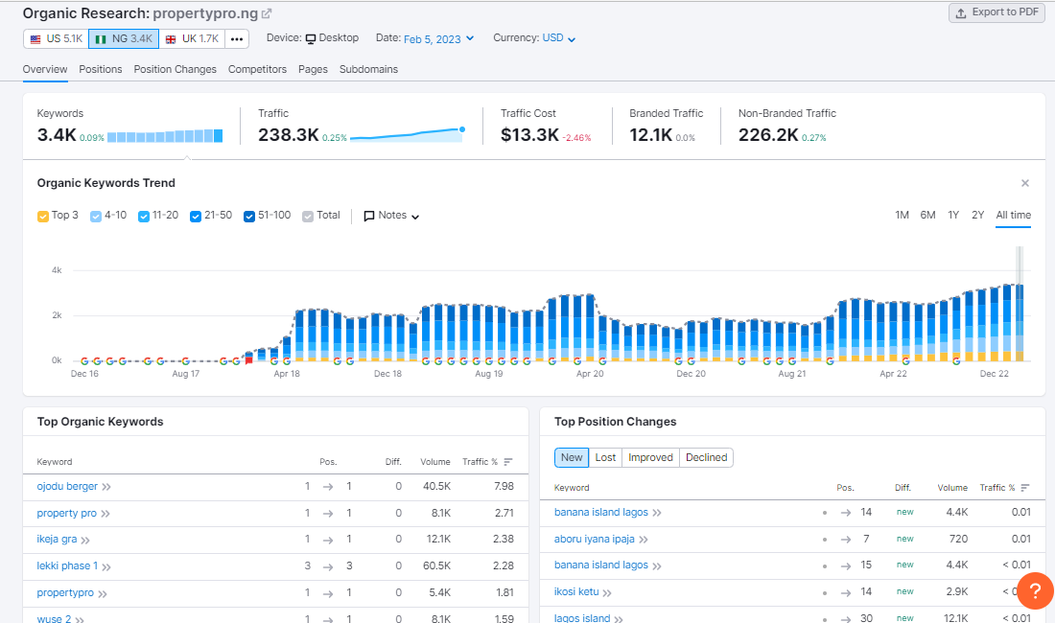Toggle the 21-50 positions checkbox
1055x623 pixels.
click(x=196, y=217)
